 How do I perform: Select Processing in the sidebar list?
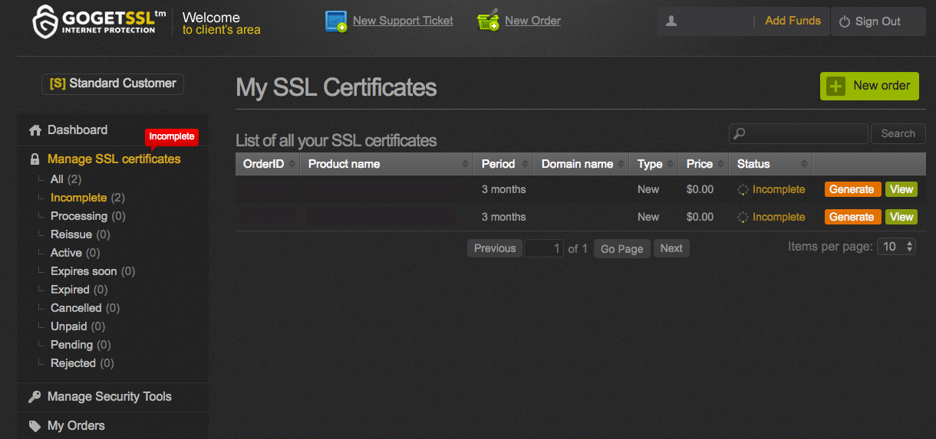(x=78, y=216)
